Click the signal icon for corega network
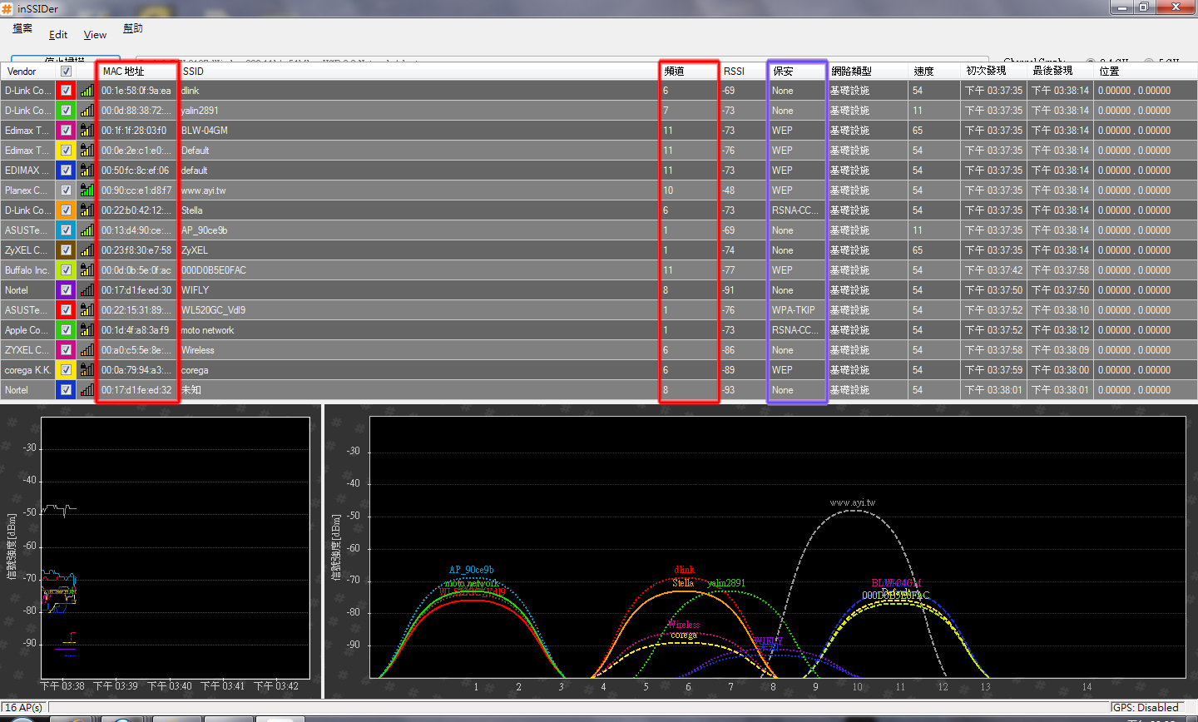 pyautogui.click(x=87, y=370)
